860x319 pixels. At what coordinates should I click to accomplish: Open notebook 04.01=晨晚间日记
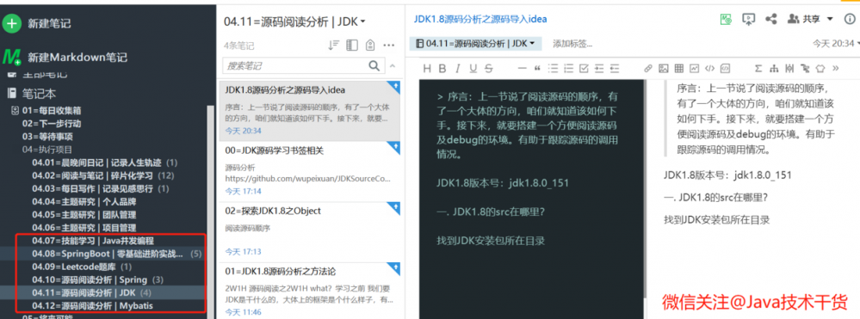coord(104,163)
